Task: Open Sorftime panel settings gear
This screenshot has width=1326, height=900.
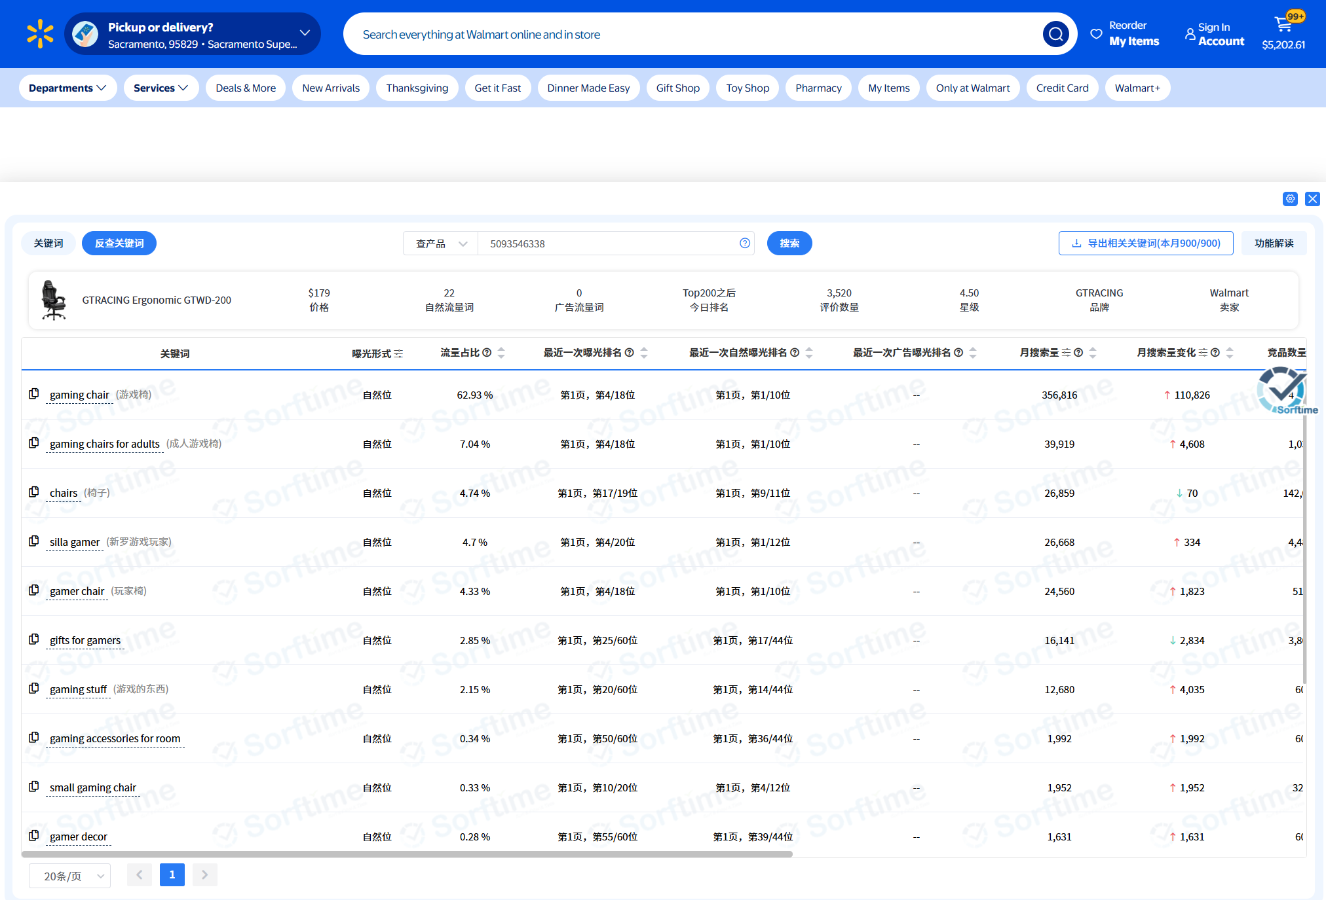Action: (x=1290, y=199)
